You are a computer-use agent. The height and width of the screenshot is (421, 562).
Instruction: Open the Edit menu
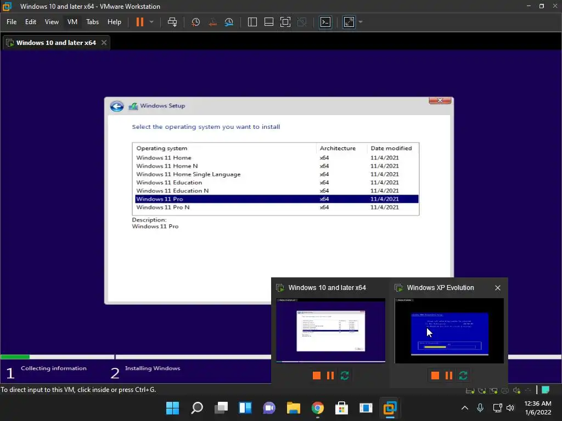(31, 22)
